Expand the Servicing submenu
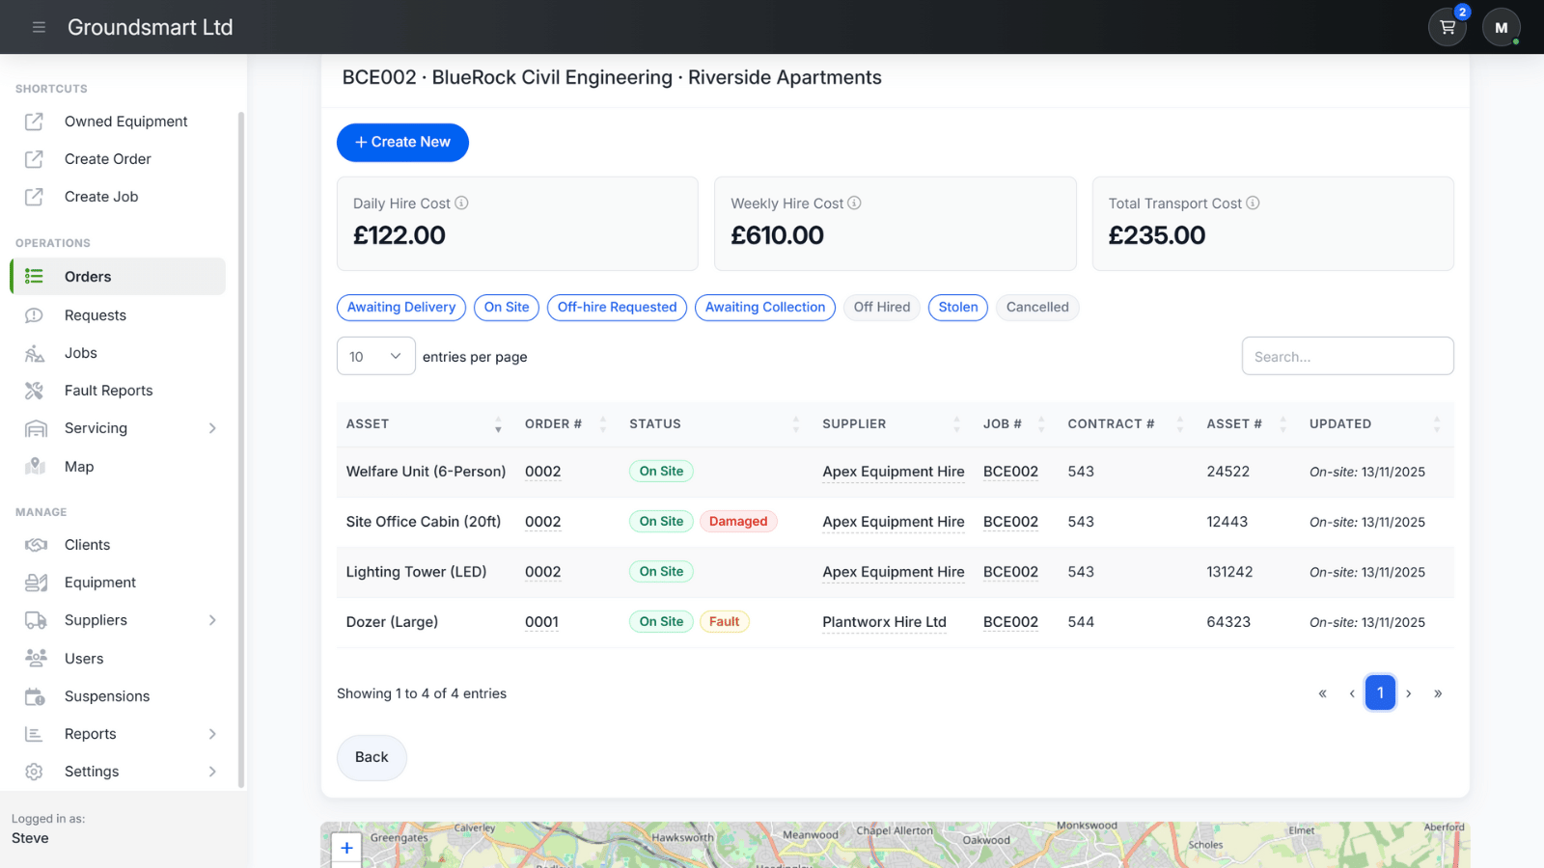 pos(96,428)
